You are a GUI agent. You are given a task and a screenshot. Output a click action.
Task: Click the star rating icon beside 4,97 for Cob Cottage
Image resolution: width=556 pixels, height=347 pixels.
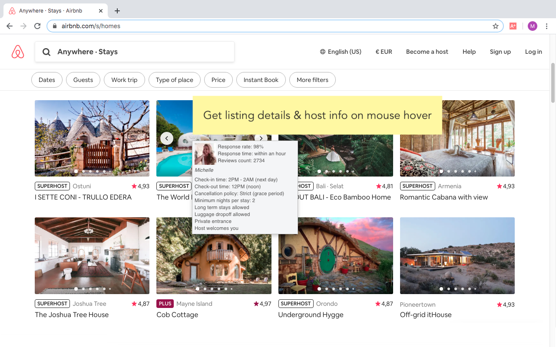256,304
